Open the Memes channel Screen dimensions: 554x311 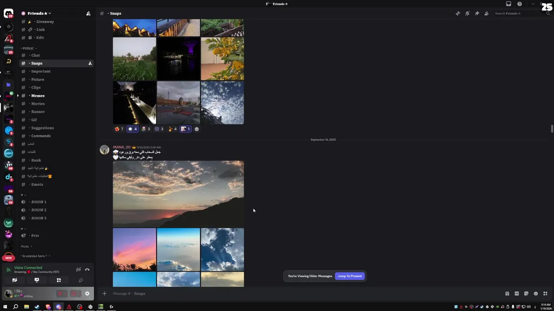click(56, 95)
